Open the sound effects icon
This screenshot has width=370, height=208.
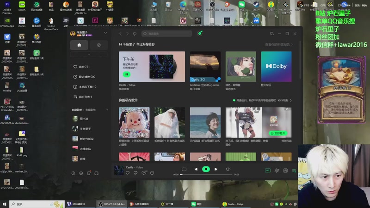[277, 171]
